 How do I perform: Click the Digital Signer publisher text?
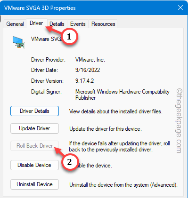[x=123, y=95]
